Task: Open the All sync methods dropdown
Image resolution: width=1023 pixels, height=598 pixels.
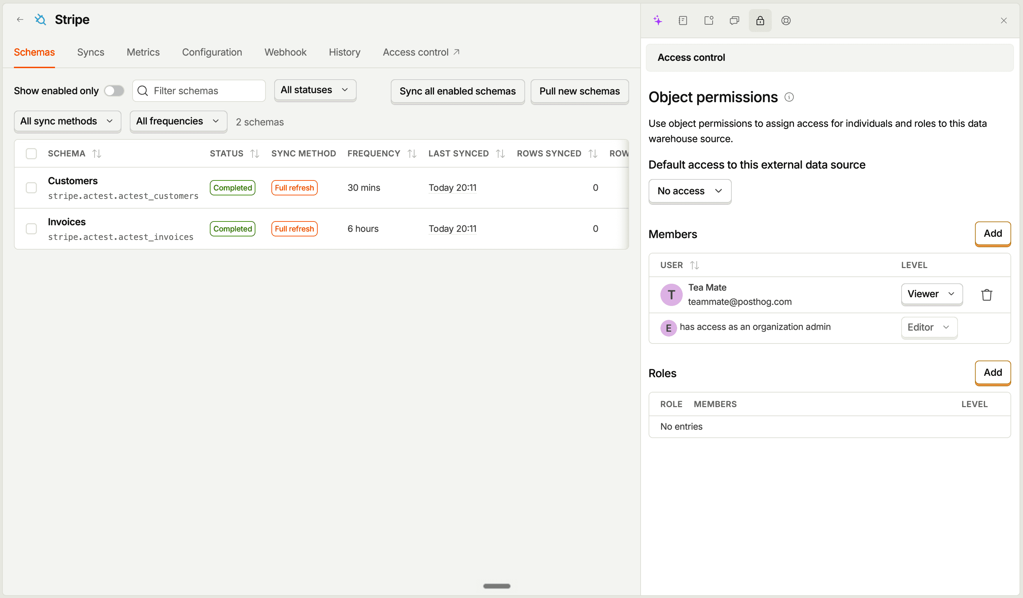Action: (x=68, y=121)
